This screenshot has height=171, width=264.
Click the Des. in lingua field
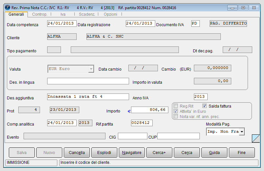pos(88,81)
